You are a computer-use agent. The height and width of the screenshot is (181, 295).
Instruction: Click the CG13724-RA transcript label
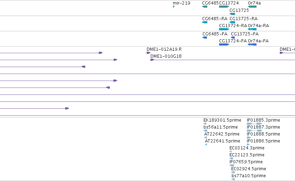pyautogui.click(x=233, y=26)
